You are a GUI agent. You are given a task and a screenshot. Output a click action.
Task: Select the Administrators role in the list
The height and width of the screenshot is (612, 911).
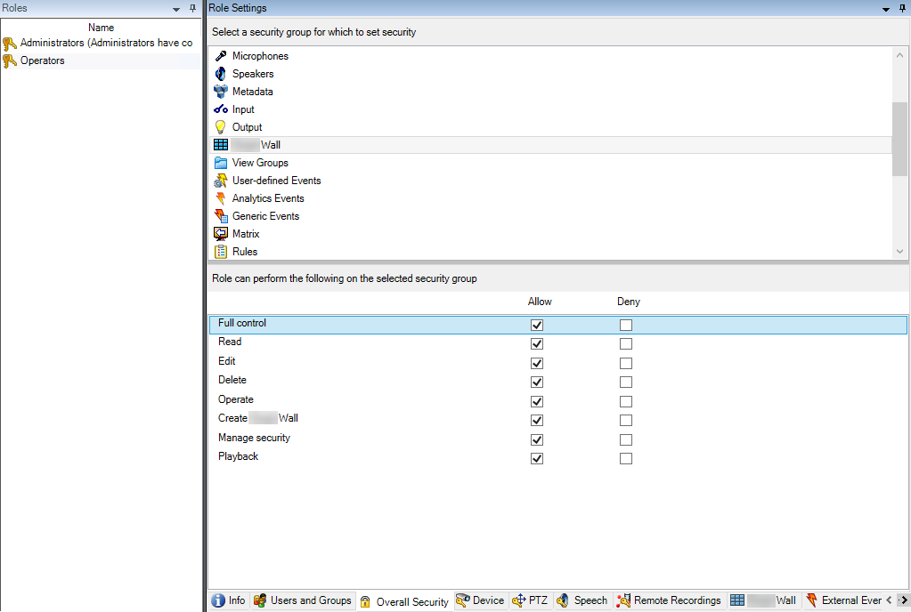coord(105,44)
